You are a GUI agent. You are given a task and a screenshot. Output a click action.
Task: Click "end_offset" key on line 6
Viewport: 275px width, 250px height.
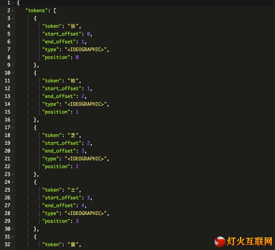59,42
